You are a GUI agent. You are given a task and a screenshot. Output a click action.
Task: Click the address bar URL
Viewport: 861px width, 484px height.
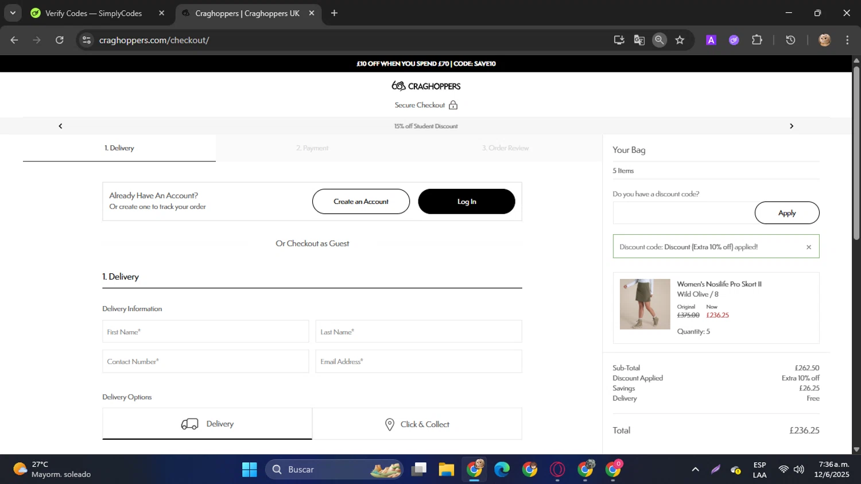point(154,40)
